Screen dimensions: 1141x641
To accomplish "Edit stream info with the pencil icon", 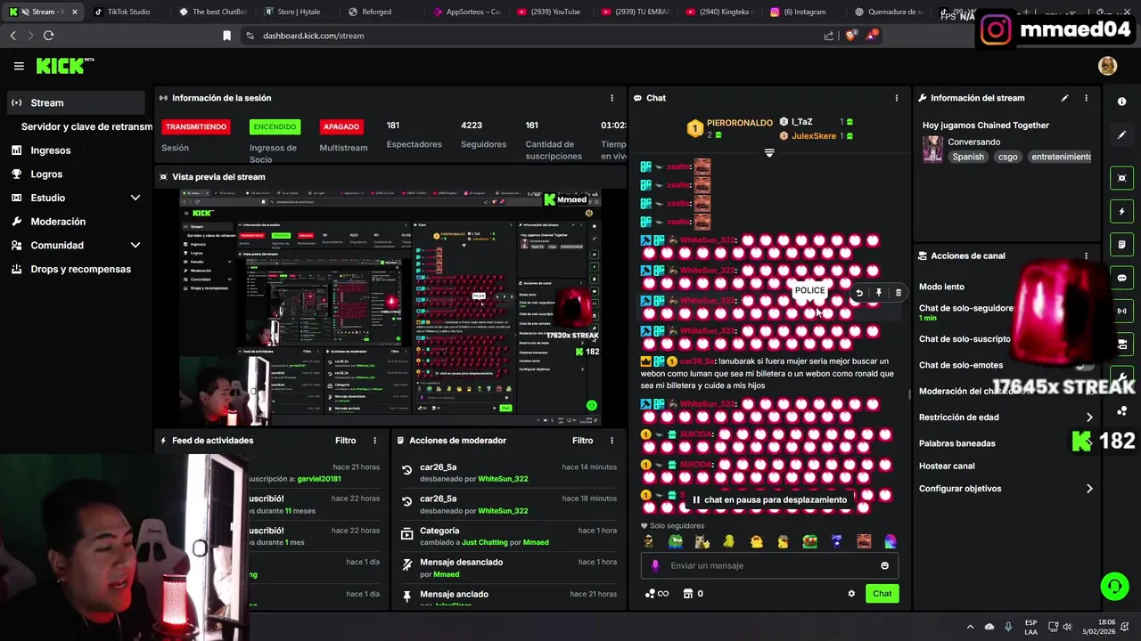I will click(1064, 98).
